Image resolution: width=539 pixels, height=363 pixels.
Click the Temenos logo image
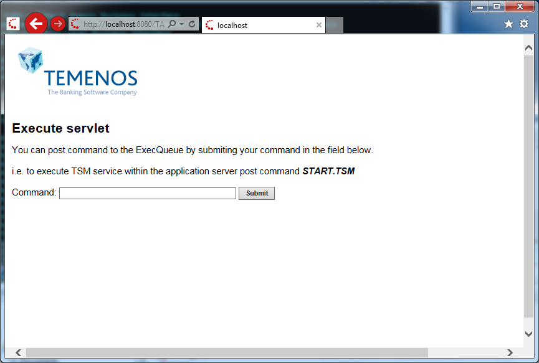(77, 72)
